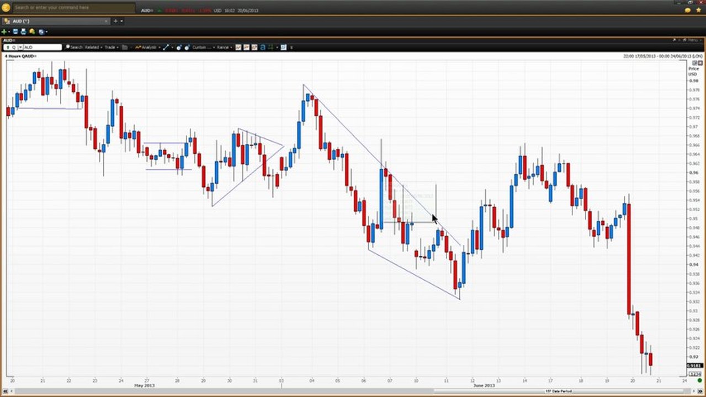
Task: Open the Range dropdown
Action: 224,47
